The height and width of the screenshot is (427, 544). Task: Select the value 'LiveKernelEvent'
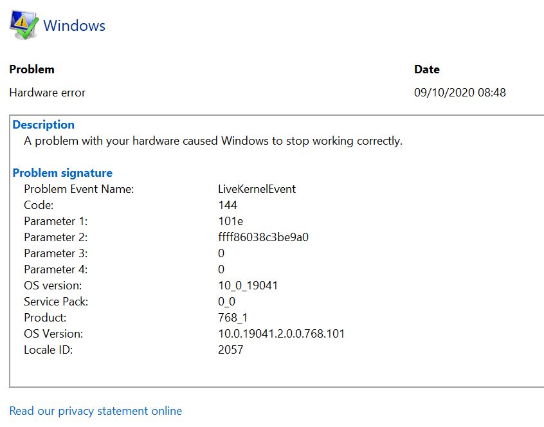click(x=257, y=189)
